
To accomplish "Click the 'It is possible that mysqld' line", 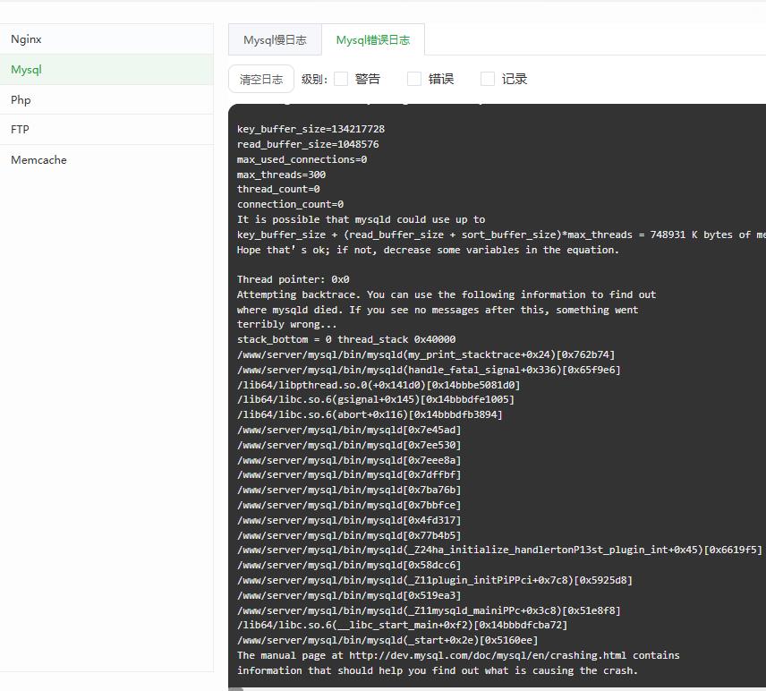I will coord(361,220).
